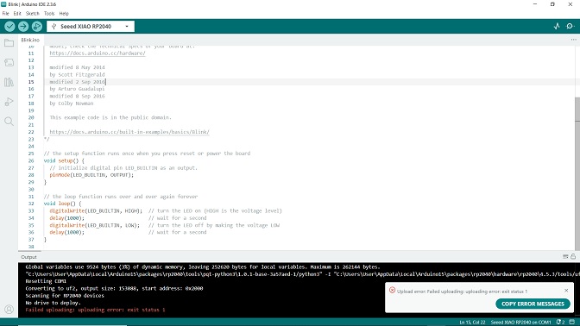Click the Output panel tab
Viewport: 580px width, 326px height.
[x=28, y=257]
